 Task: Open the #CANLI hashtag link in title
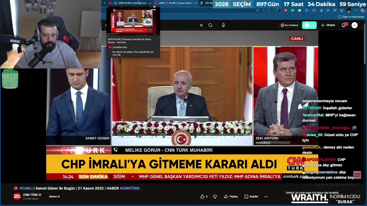pos(26,188)
